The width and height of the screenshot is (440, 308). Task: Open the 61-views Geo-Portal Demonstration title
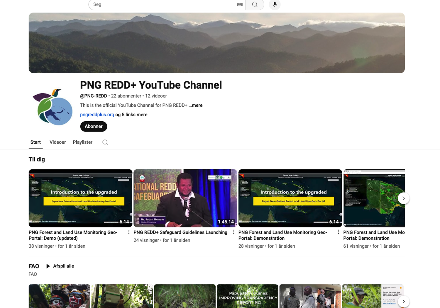[374, 235]
